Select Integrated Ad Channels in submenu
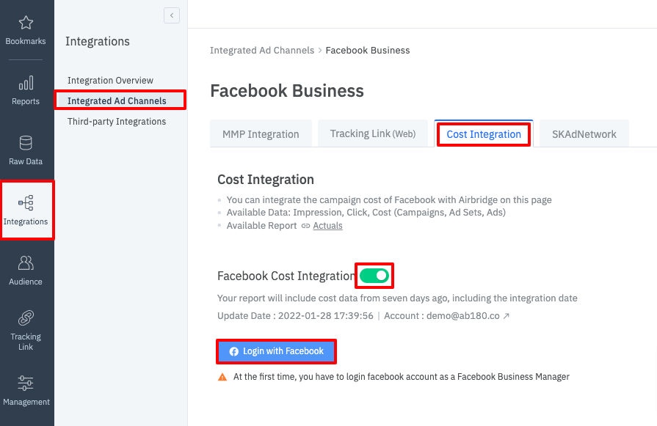The height and width of the screenshot is (426, 657). pos(116,101)
